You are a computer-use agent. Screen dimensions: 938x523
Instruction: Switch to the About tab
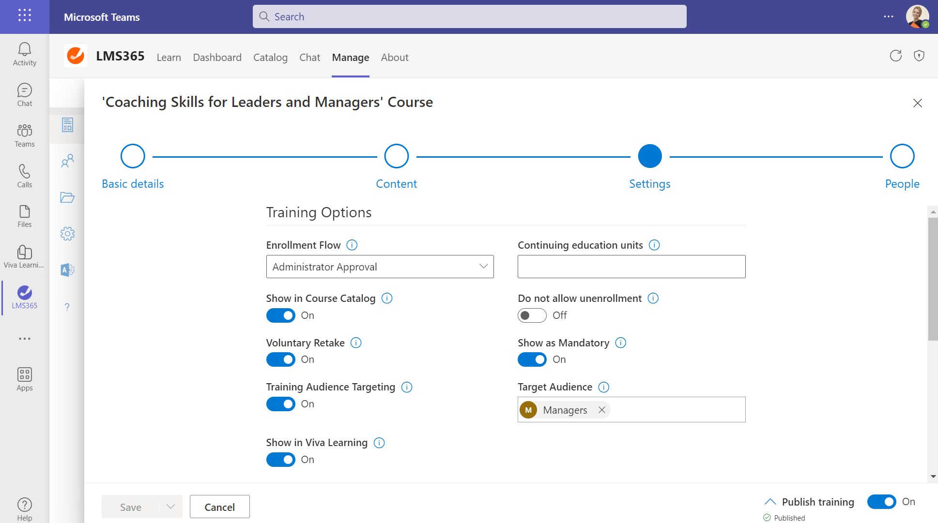395,58
